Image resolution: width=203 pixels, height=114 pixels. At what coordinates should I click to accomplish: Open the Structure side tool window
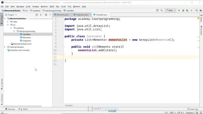click(x=2, y=99)
